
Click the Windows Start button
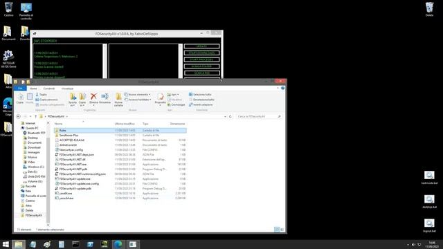point(6,244)
